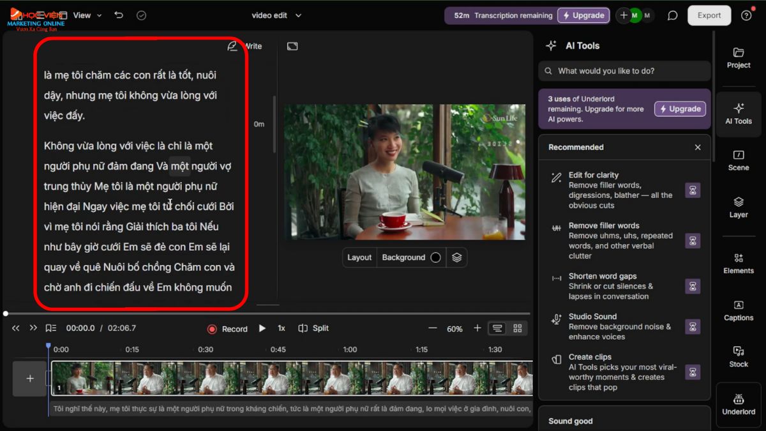Open the Stock media panel in the sidebar
Viewport: 766px width, 431px height.
739,357
